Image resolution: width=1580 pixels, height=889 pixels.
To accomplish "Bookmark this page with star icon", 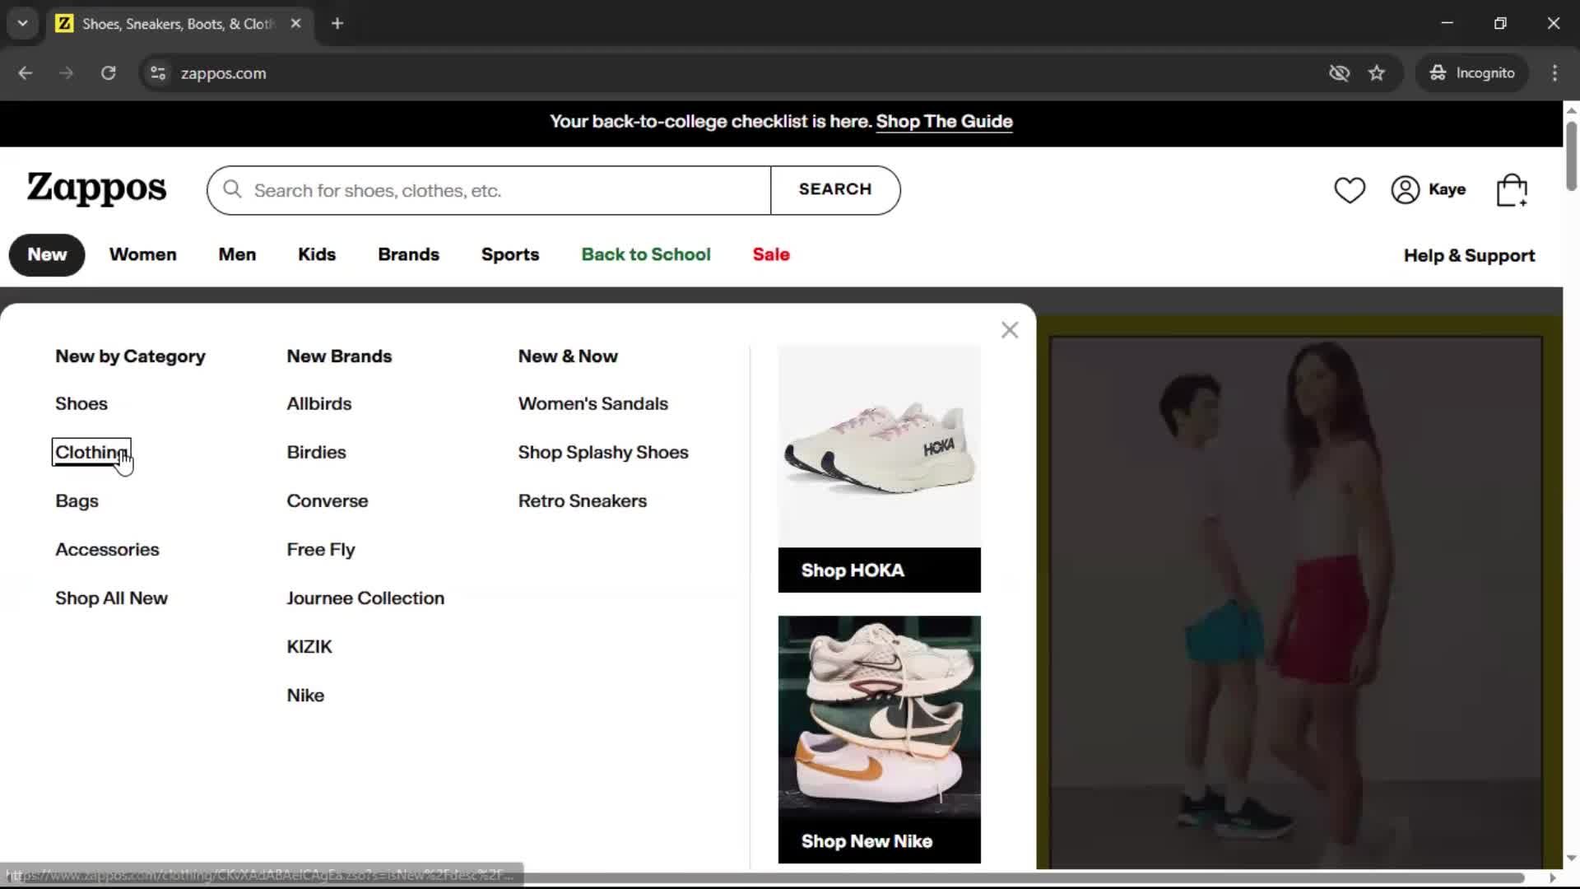I will pos(1377,73).
